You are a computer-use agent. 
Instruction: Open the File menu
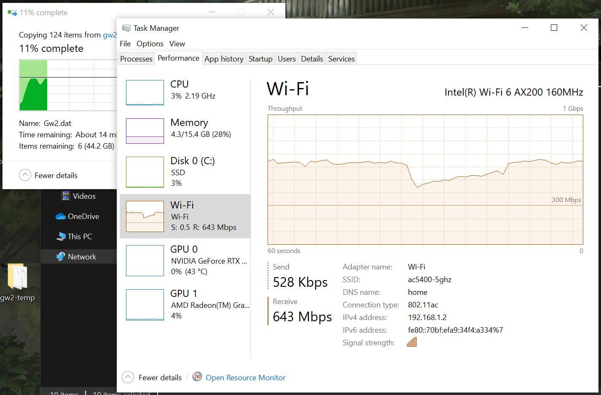(125, 44)
